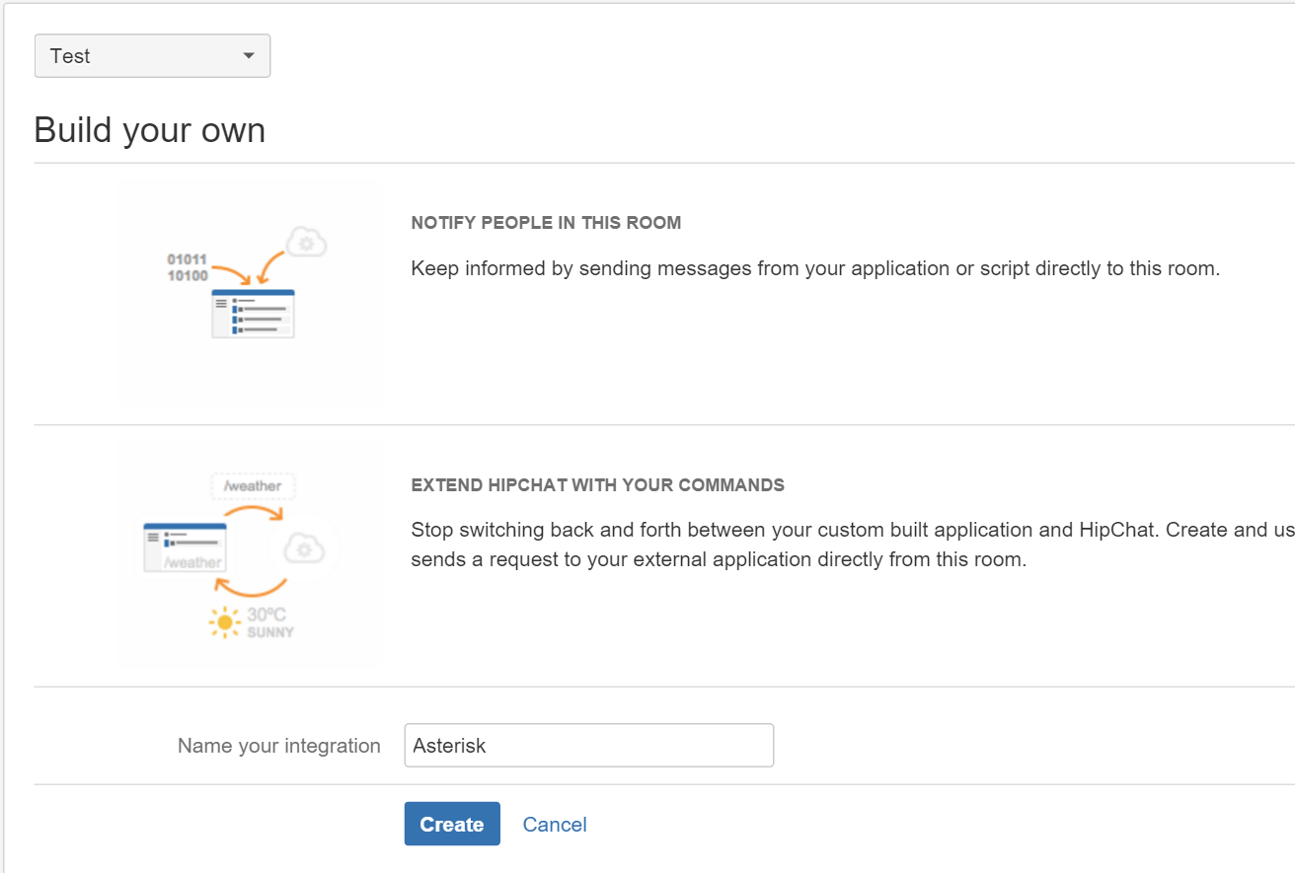The width and height of the screenshot is (1295, 873).
Task: Click the orange arrow leaving the /weather box
Action: (x=255, y=512)
